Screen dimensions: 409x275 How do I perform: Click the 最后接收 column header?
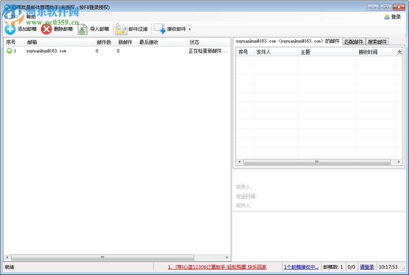162,42
